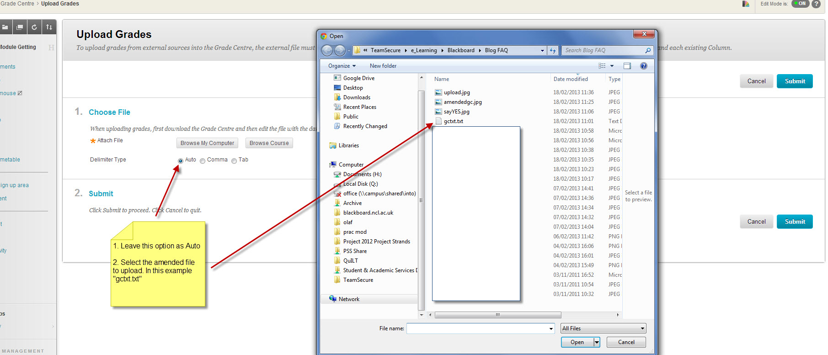The width and height of the screenshot is (828, 355).
Task: Open the change view options arrow
Action: click(612, 66)
